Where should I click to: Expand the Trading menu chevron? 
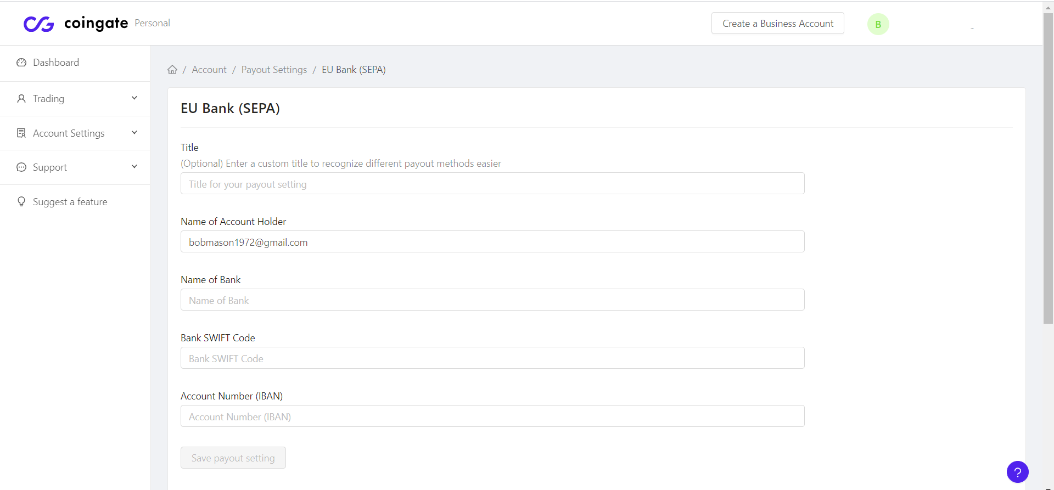[x=134, y=98]
